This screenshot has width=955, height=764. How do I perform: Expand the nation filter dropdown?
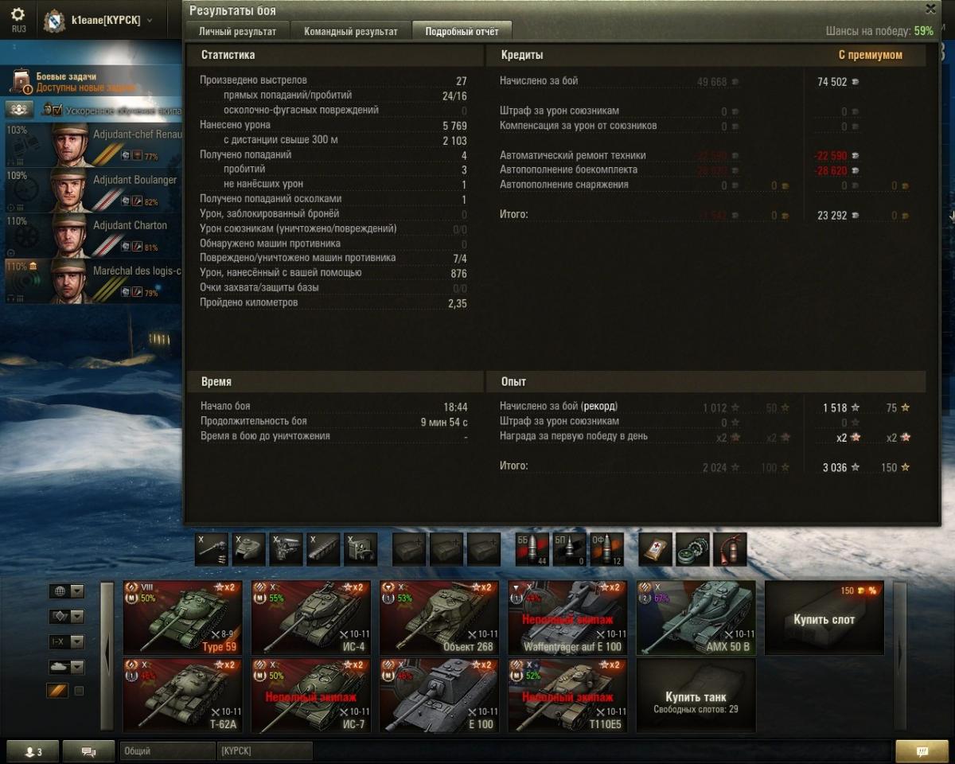tap(67, 591)
